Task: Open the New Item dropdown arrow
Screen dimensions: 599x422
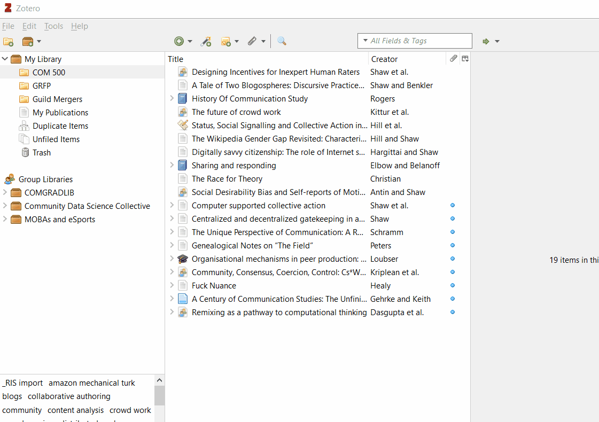Action: click(190, 42)
